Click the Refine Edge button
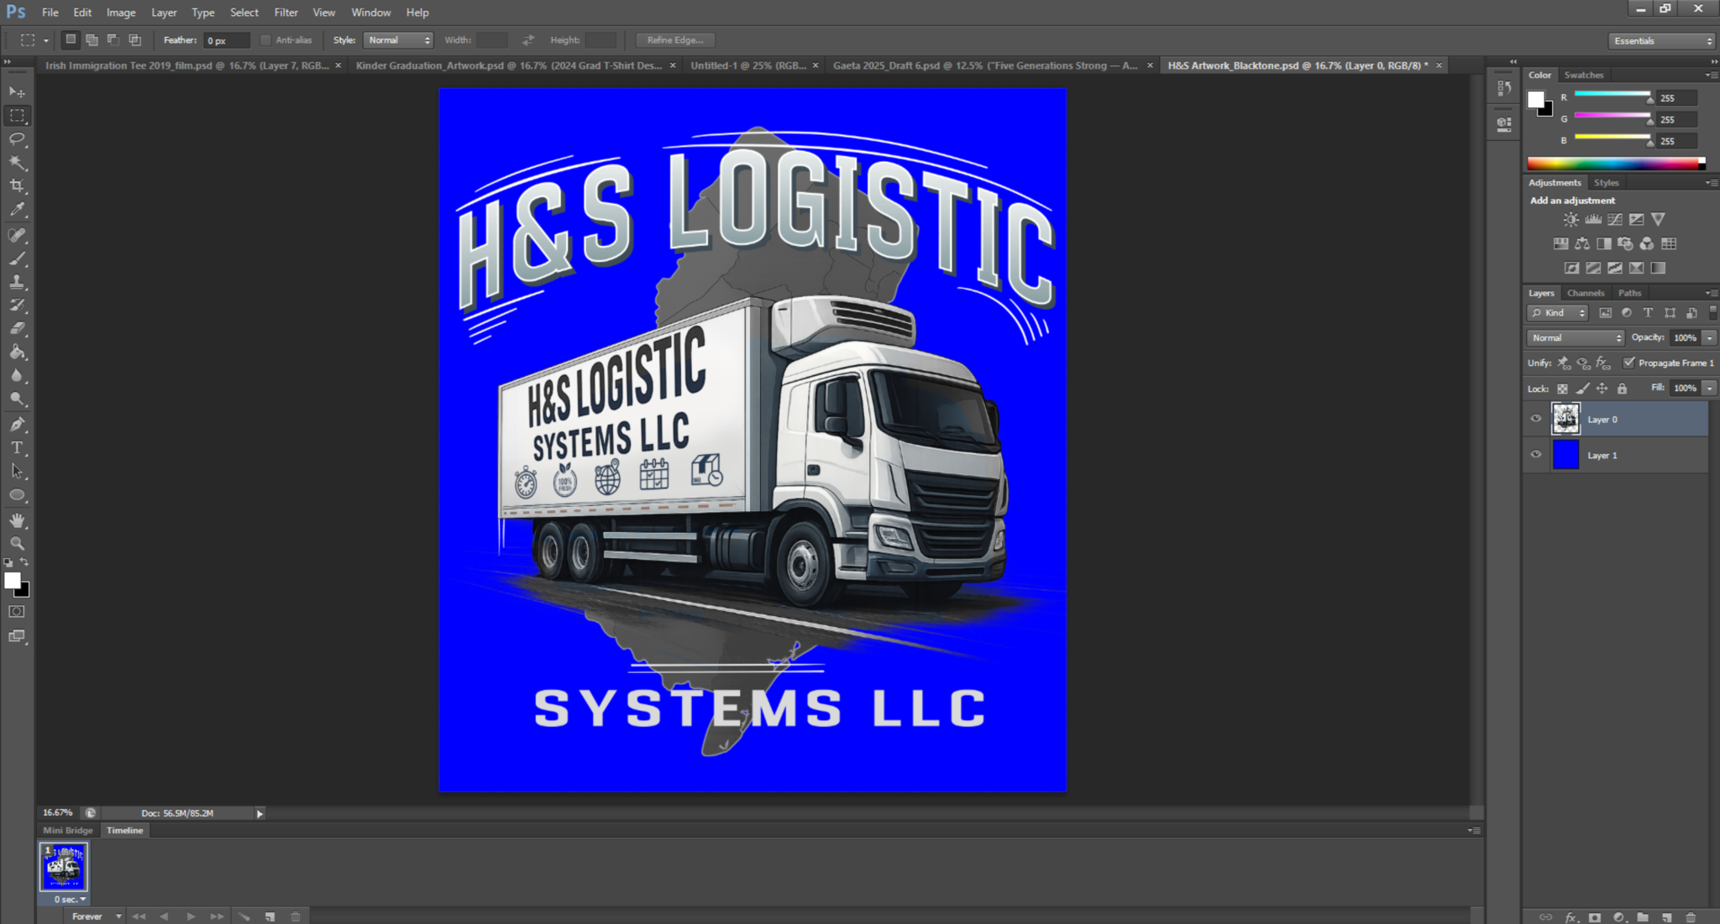The width and height of the screenshot is (1720, 924). tap(674, 40)
